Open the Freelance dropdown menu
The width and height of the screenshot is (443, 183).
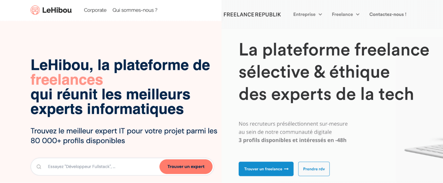tap(342, 14)
